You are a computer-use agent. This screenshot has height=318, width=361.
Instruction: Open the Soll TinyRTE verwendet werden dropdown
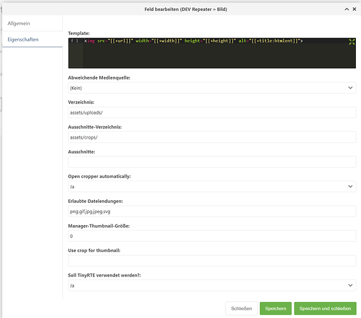[212, 286]
